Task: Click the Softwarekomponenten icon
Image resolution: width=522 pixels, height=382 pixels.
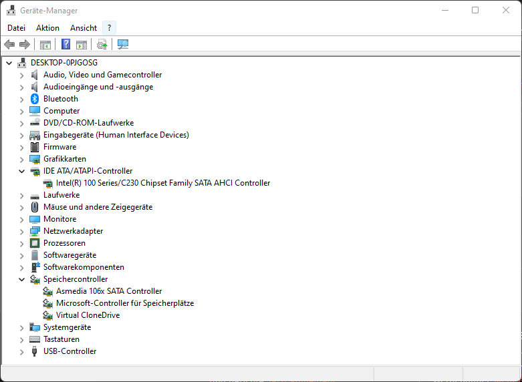Action: (35, 267)
